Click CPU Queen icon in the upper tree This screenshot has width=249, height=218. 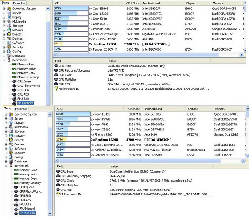coord(14,81)
